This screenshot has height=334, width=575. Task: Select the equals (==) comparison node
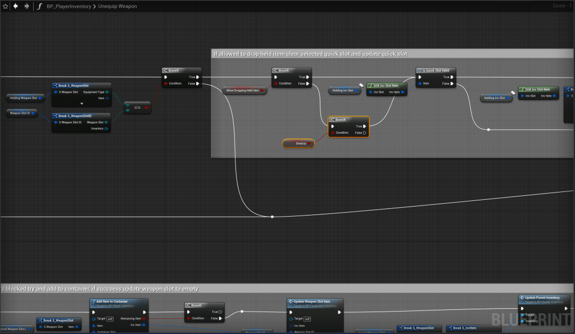137,107
